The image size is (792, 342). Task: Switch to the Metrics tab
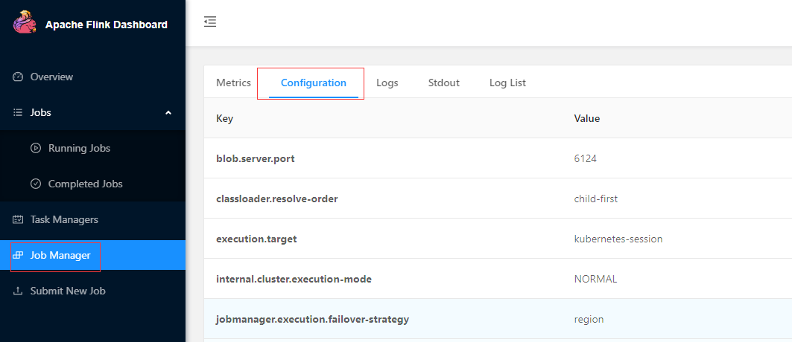pyautogui.click(x=233, y=83)
